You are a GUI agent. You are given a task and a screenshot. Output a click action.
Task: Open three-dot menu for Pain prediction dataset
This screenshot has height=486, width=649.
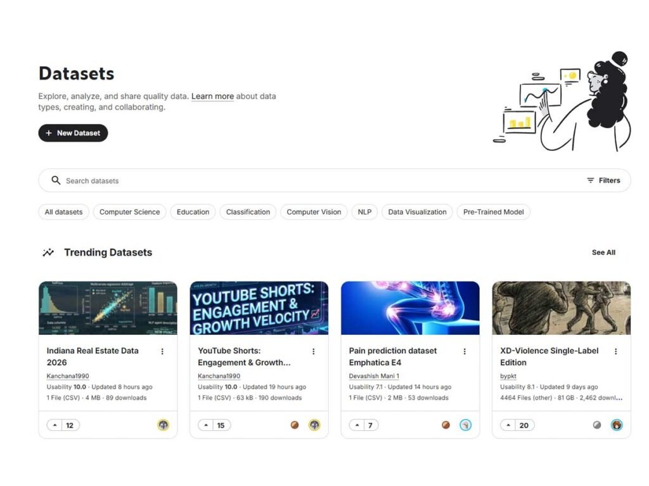pyautogui.click(x=465, y=351)
